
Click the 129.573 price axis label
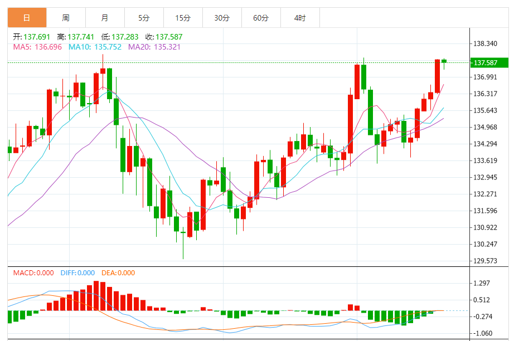[485, 261]
